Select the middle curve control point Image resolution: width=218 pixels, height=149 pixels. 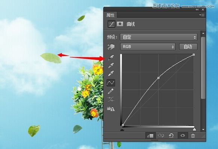point(158,78)
